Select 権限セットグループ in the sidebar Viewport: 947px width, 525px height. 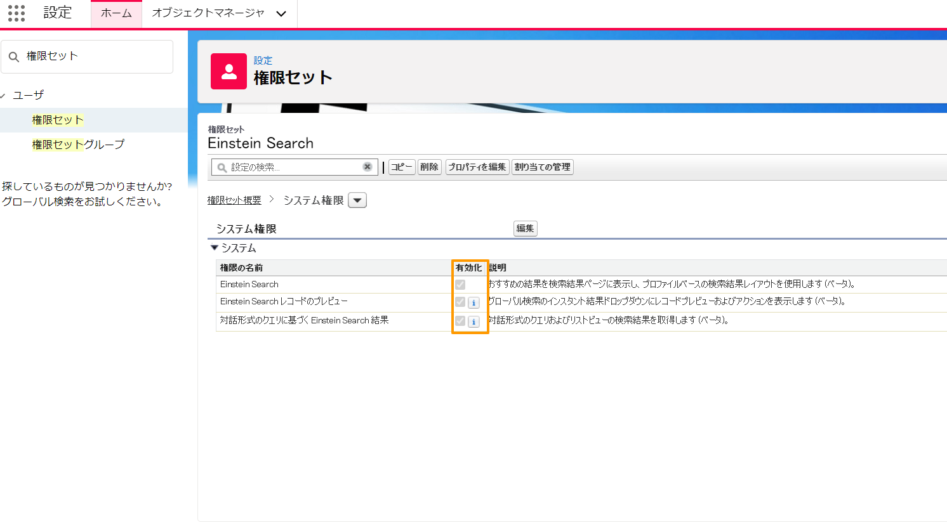click(78, 145)
